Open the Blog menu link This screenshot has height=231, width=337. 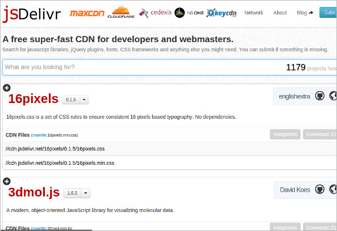[305, 13]
